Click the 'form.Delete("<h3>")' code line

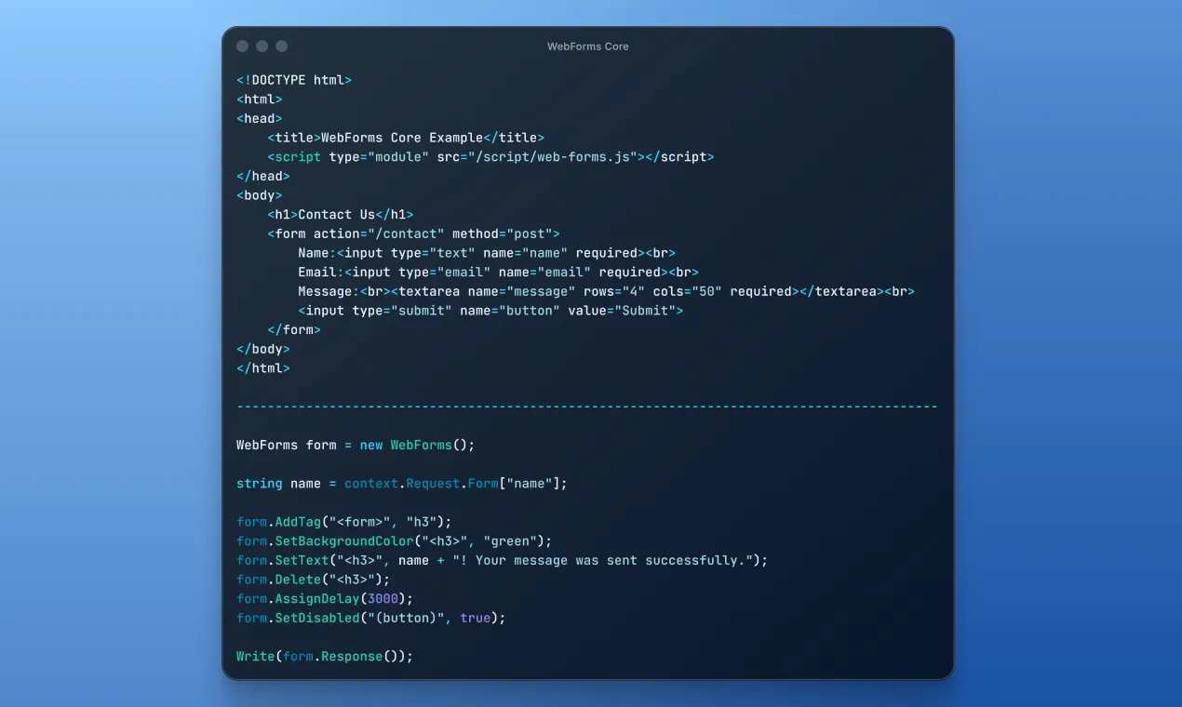coord(314,580)
